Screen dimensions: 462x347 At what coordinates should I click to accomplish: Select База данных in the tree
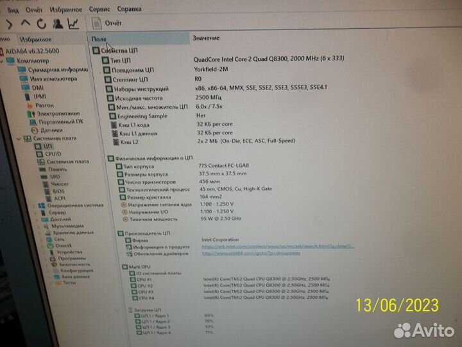point(76,277)
